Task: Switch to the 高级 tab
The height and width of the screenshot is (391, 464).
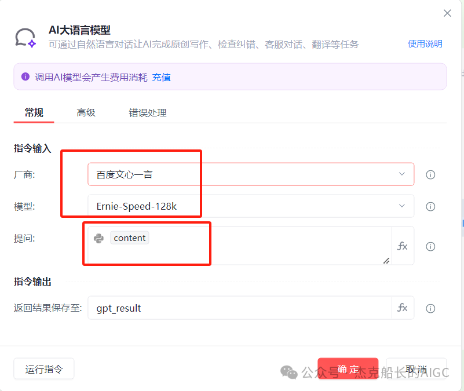Action: click(x=86, y=112)
